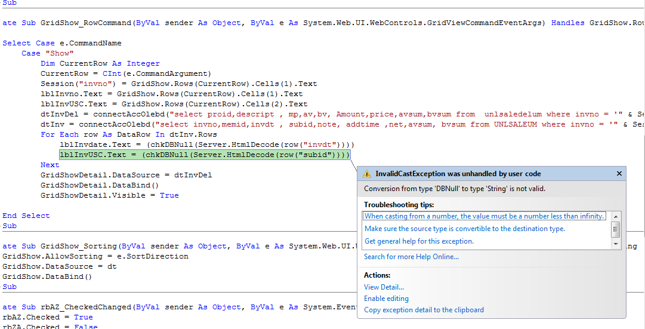
Task: Click the Actions: heading in exception popup
Action: (x=377, y=275)
